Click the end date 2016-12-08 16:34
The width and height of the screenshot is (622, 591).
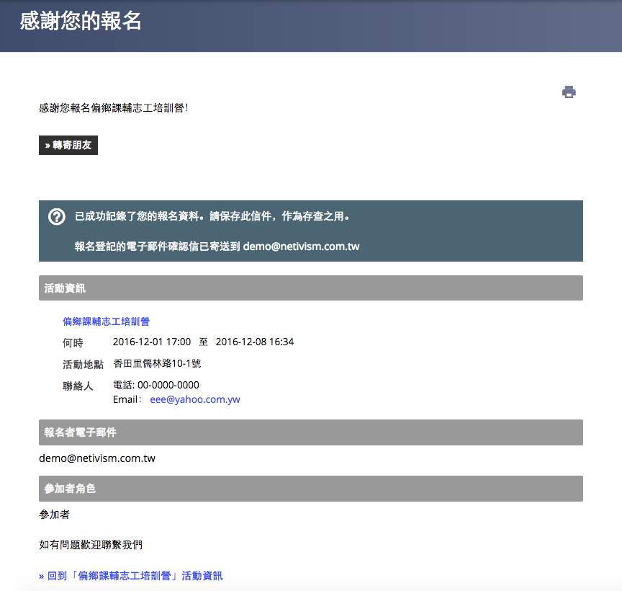pos(255,342)
